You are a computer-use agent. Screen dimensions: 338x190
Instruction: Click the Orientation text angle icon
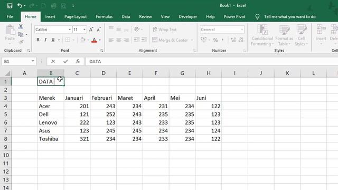pyautogui.click(x=137, y=29)
